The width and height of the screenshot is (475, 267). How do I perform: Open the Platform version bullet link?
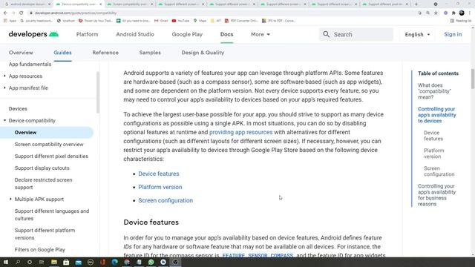(x=160, y=187)
